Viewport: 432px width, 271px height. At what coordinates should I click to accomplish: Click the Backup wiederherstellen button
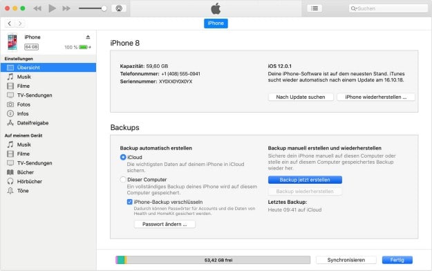[x=305, y=191]
